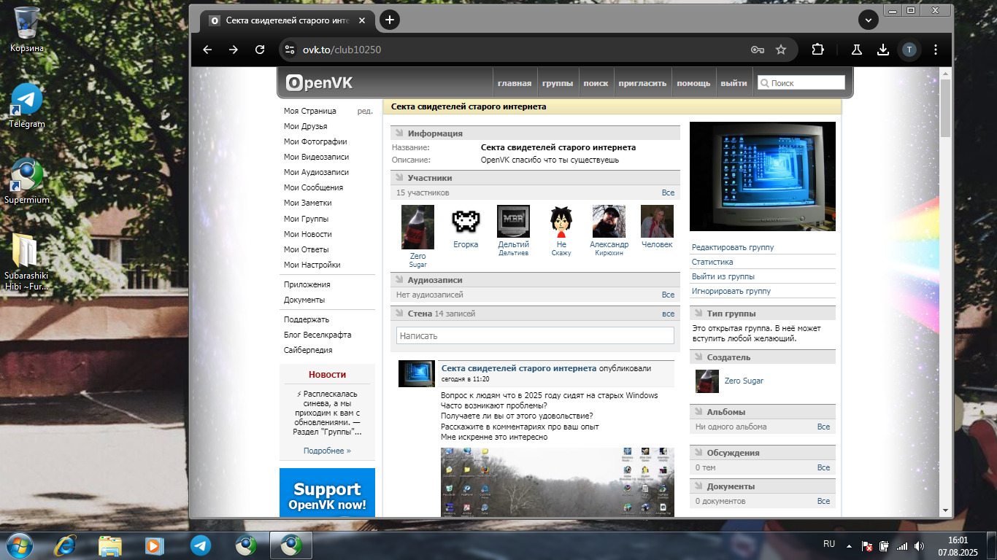The height and width of the screenshot is (560, 997).
Task: Open Мои Сообщения in left sidebar
Action: [x=313, y=187]
